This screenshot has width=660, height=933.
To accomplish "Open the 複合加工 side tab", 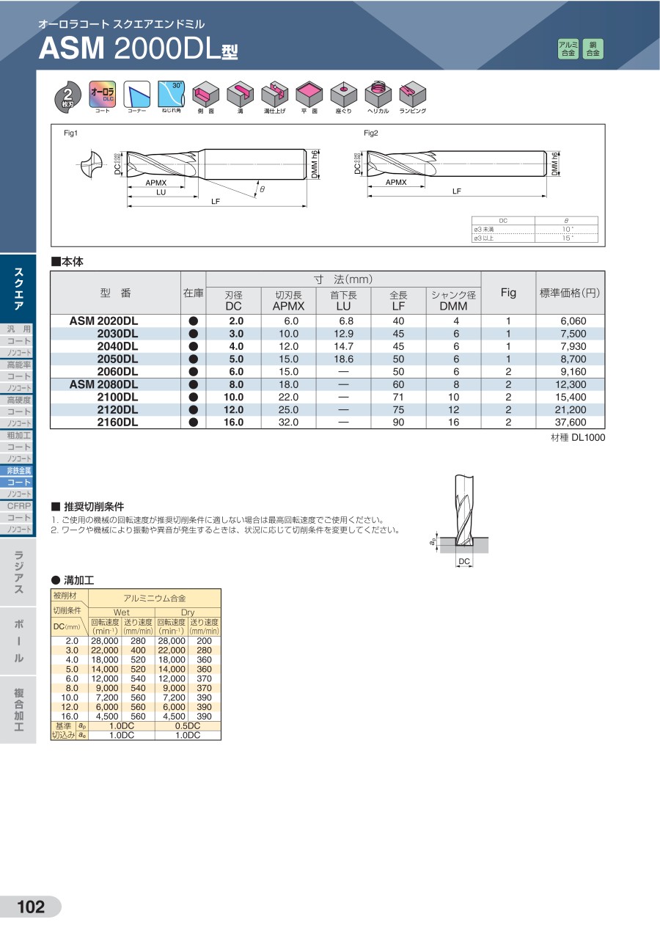I will (18, 710).
